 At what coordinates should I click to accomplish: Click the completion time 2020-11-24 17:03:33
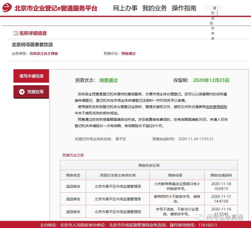(x=196, y=139)
